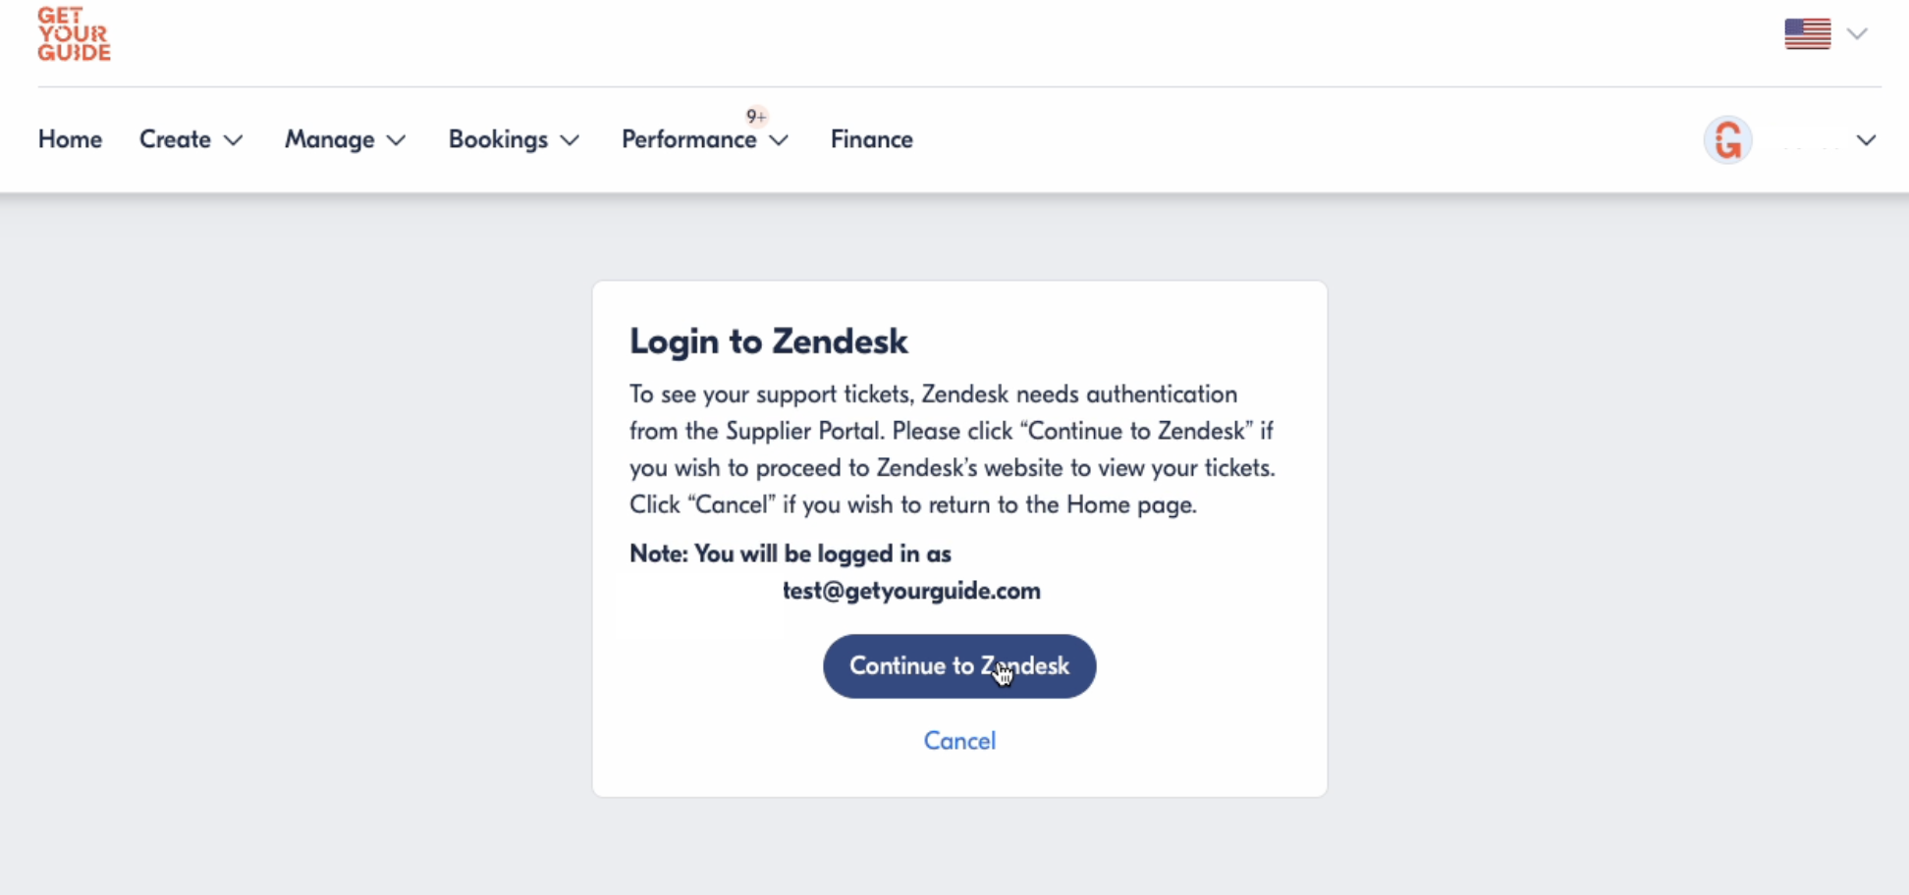The image size is (1909, 895).
Task: Click the test@getyourguide.com email text
Action: click(x=911, y=591)
